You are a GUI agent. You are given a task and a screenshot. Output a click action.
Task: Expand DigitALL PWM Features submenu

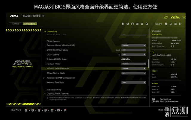point(58,94)
